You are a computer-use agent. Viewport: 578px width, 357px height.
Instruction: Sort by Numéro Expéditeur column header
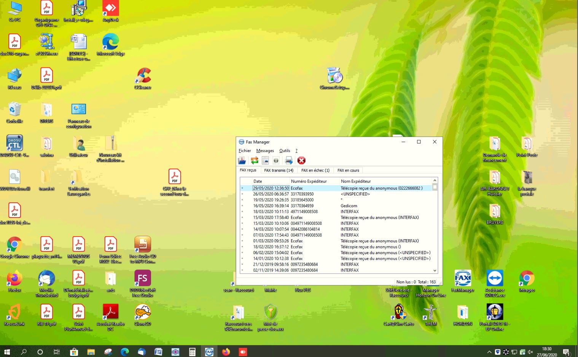tap(309, 181)
